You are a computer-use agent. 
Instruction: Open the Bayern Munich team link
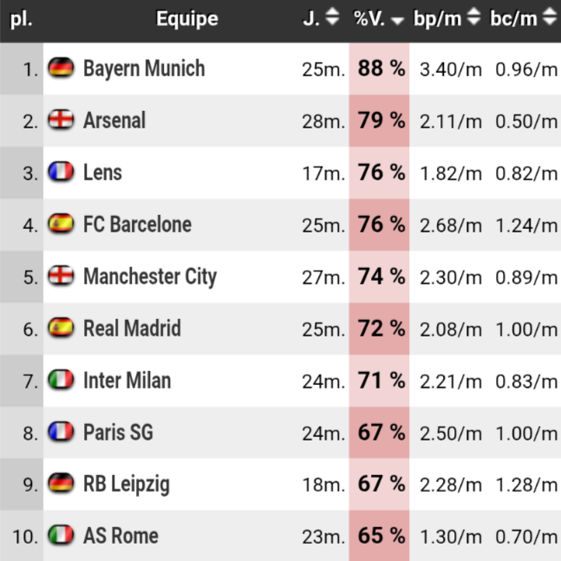click(144, 68)
